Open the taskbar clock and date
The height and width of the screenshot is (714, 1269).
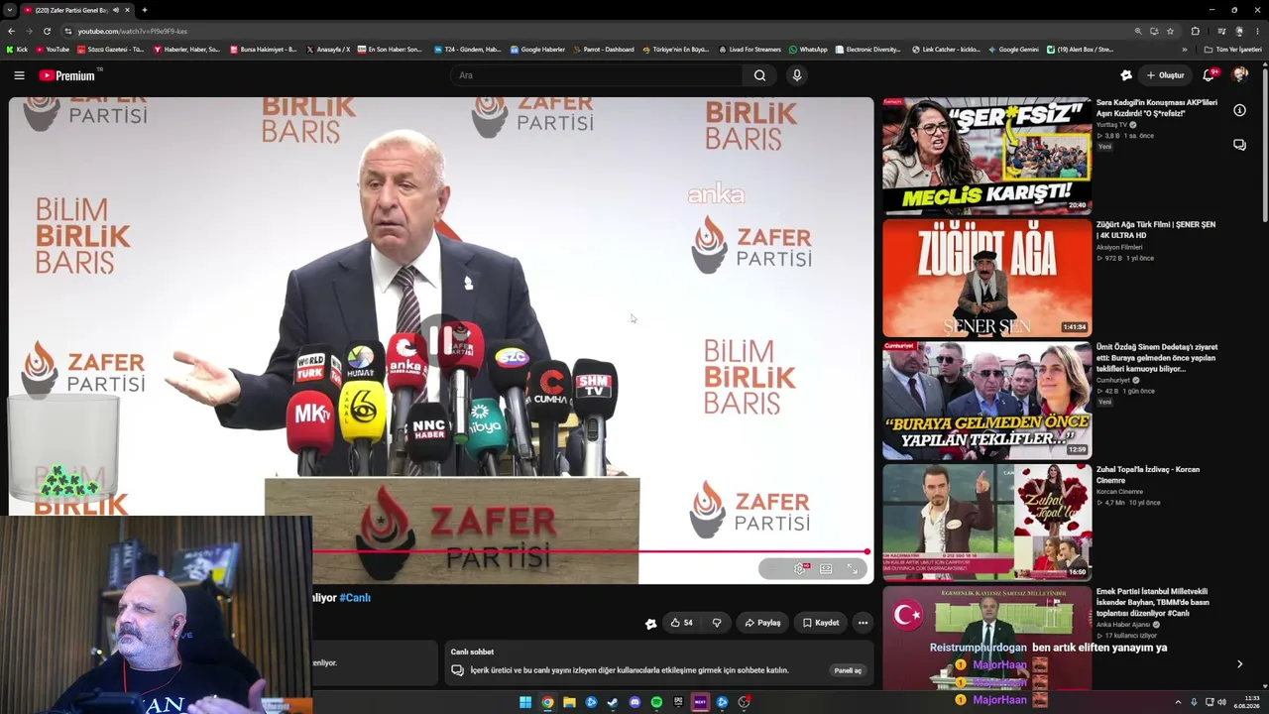point(1246,702)
